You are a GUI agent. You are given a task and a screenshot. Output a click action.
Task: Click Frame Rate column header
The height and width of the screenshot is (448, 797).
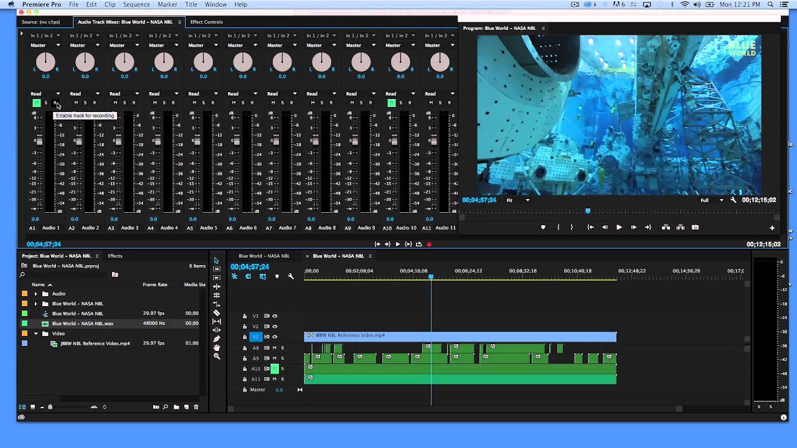[154, 284]
